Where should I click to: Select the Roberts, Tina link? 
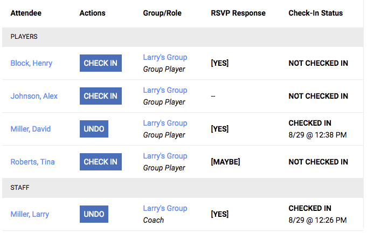click(32, 162)
